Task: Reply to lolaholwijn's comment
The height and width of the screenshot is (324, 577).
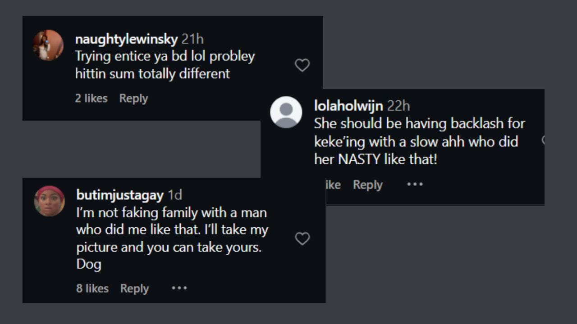Action: click(367, 184)
